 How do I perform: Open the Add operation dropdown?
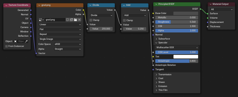(x=135, y=15)
